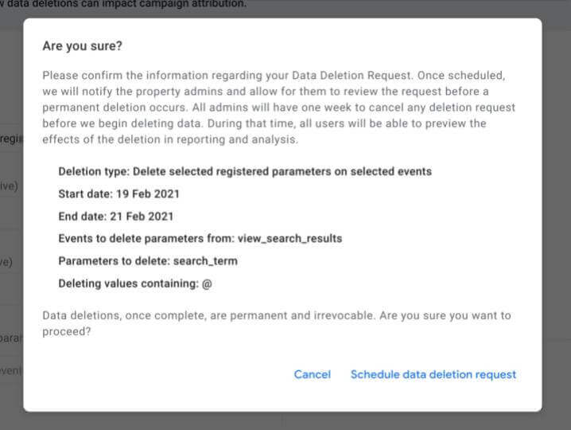Click the Deletion type summary line
The image size is (571, 430).
click(x=245, y=171)
